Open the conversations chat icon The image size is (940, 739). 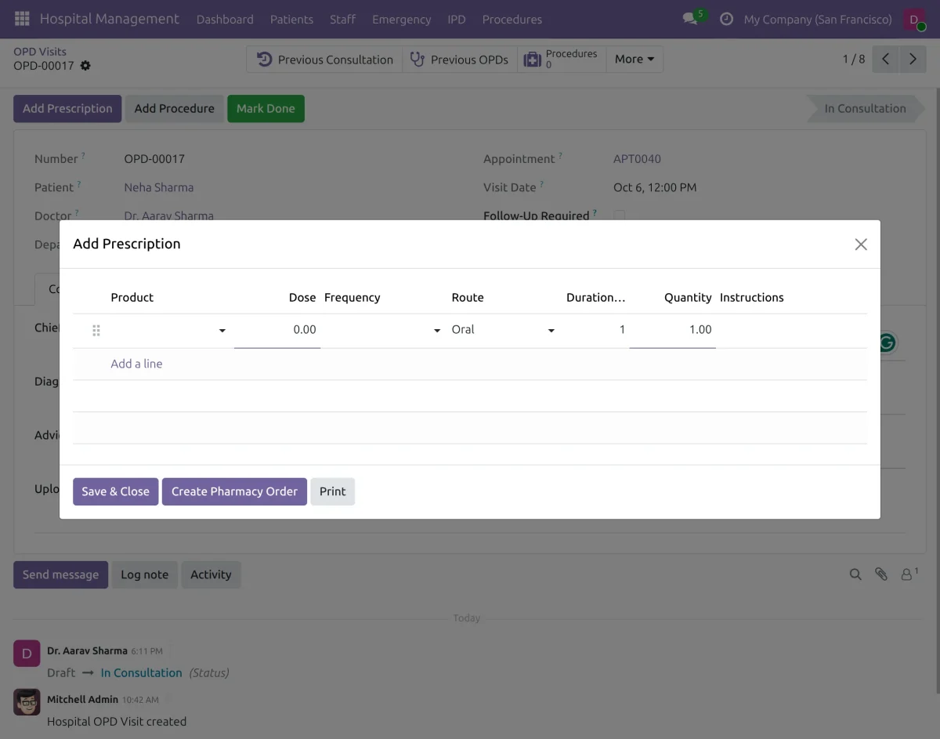pyautogui.click(x=690, y=19)
